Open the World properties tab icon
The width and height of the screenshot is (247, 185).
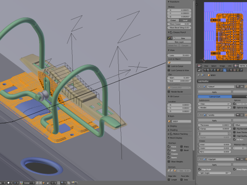[x=215, y=70]
